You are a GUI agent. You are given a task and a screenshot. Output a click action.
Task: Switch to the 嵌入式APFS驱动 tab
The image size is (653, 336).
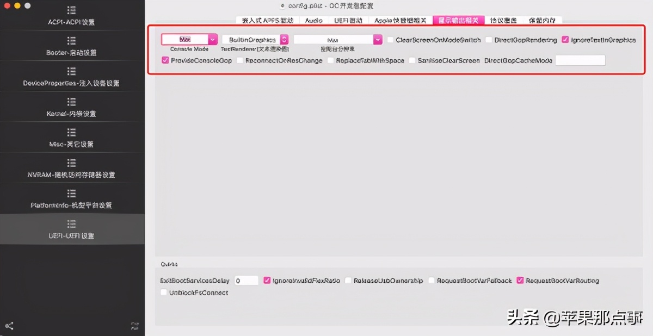pos(268,20)
